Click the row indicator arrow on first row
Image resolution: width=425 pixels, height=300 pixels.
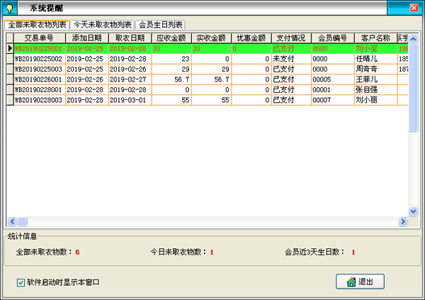pyautogui.click(x=10, y=49)
